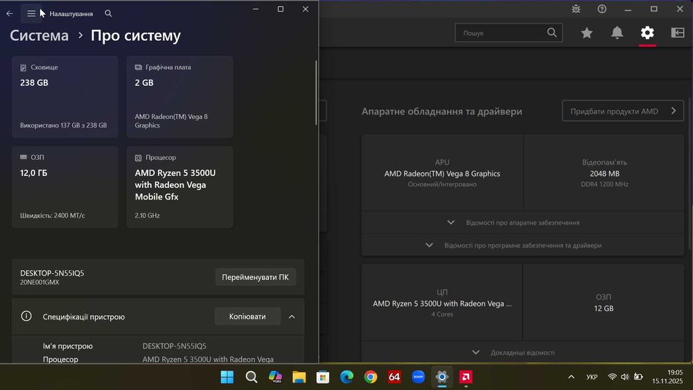Click Перейменувати ПК button
Viewport: 693px width, 390px height.
(256, 277)
